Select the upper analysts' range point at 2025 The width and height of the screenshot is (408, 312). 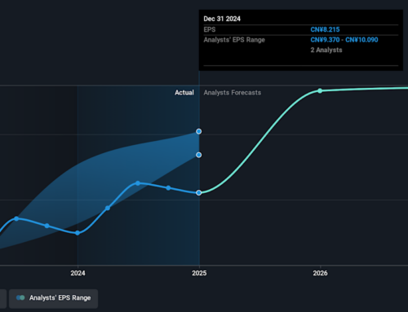(199, 131)
